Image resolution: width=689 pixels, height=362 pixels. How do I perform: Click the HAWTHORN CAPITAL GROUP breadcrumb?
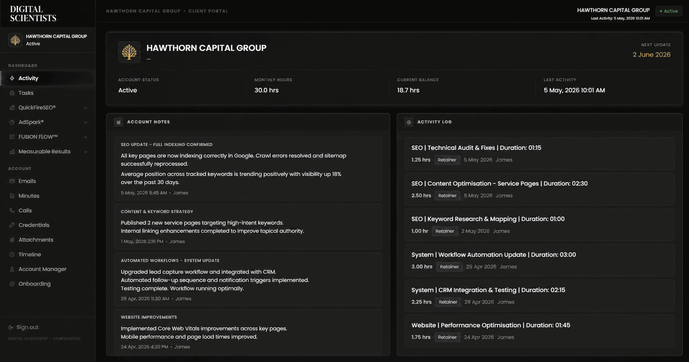coord(143,11)
